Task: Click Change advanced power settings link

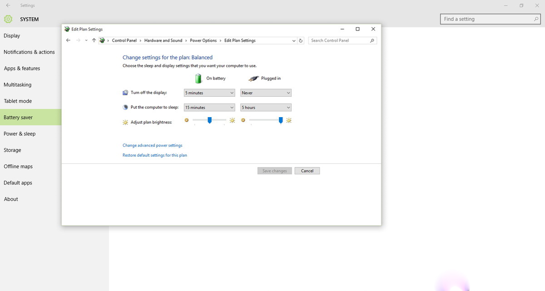Action: pyautogui.click(x=152, y=145)
